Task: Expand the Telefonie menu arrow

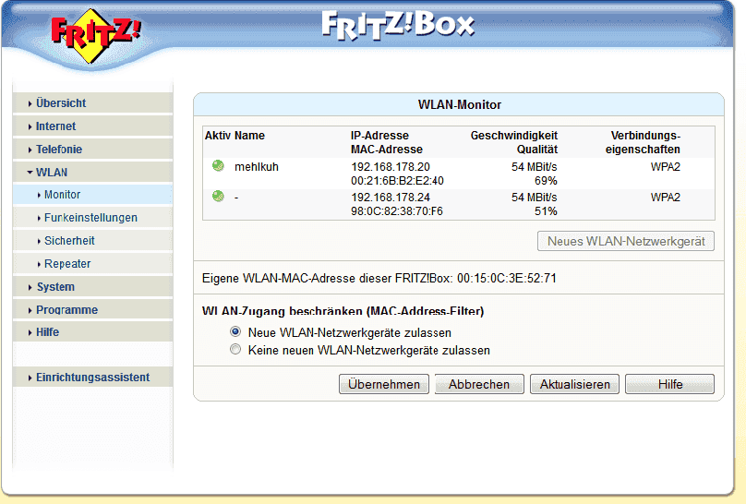Action: tap(30, 150)
